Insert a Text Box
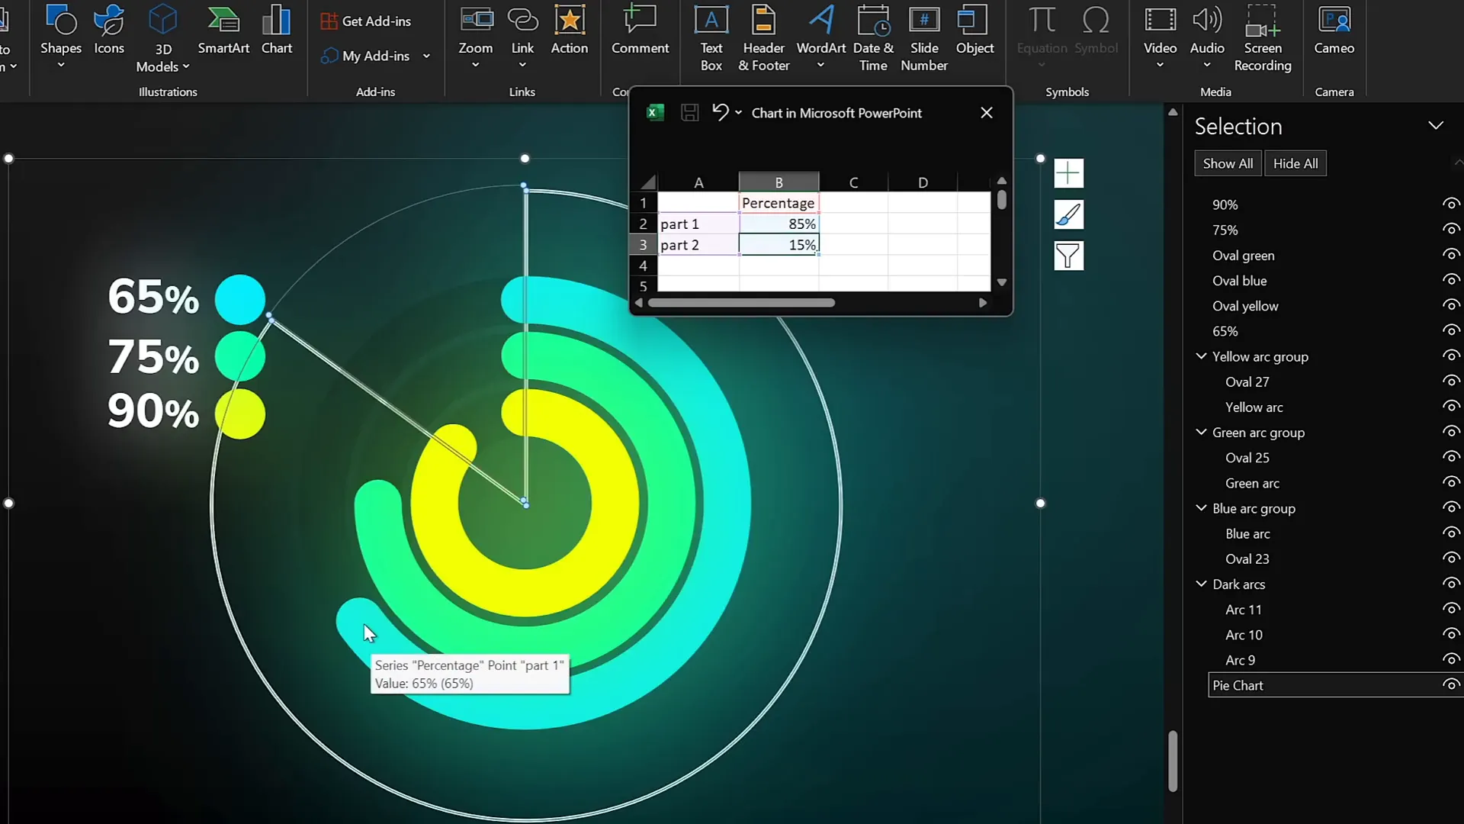This screenshot has width=1464, height=824. tap(711, 38)
